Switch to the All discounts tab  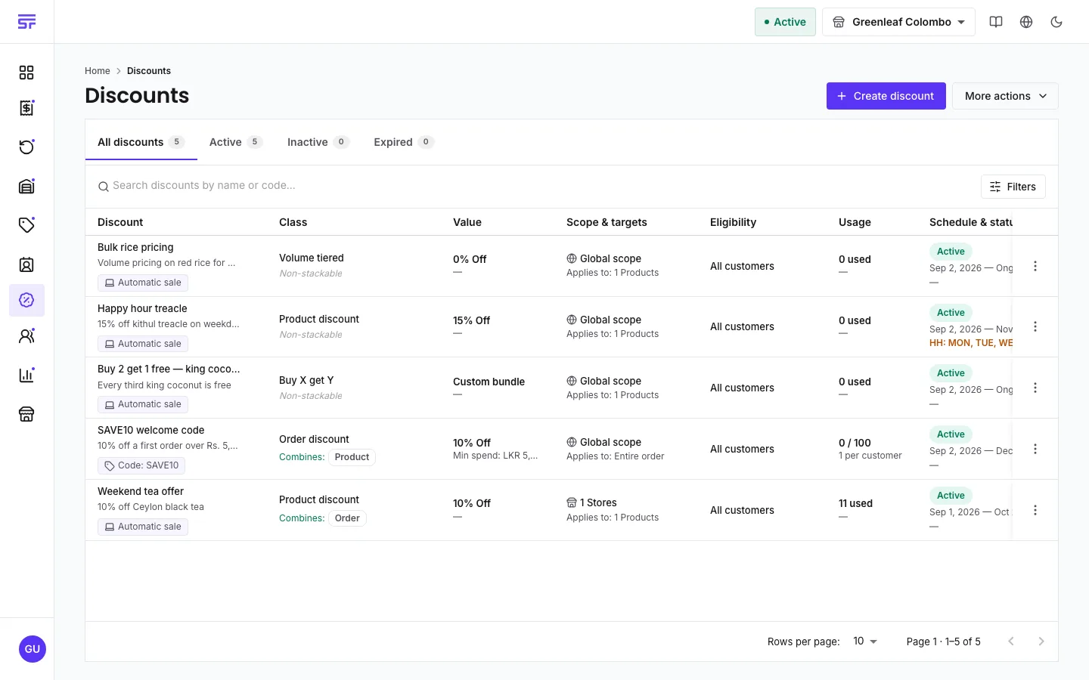pyautogui.click(x=141, y=142)
